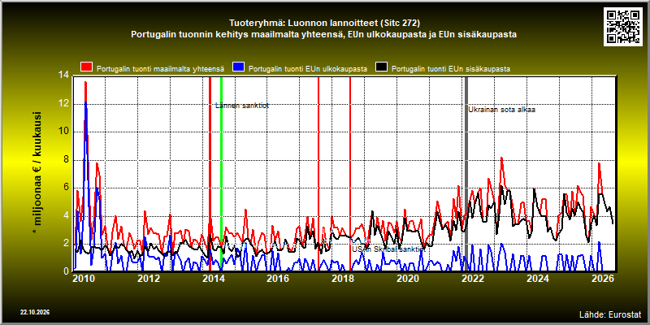This screenshot has width=650, height=325.
Task: Select legend label 'Portugalin tuonti maailmalta yhteensä'
Action: pyautogui.click(x=160, y=69)
